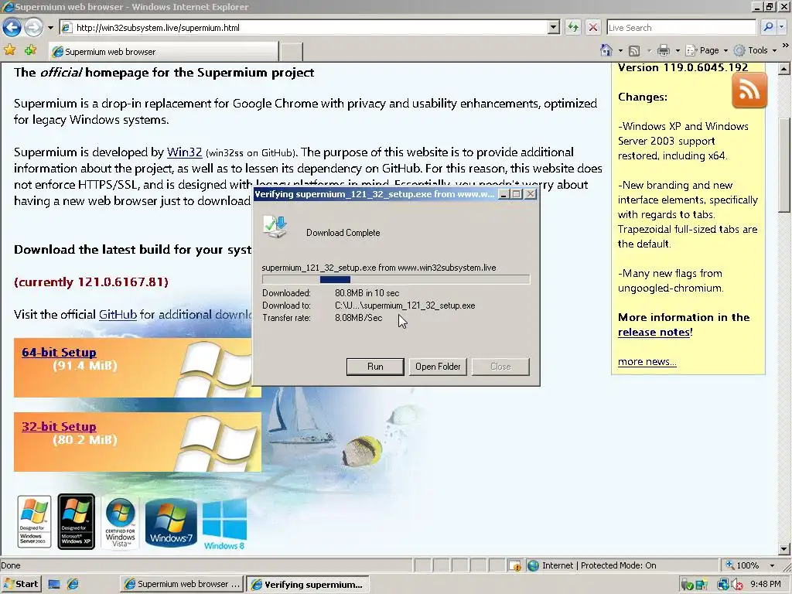Follow the more news link

pos(647,362)
